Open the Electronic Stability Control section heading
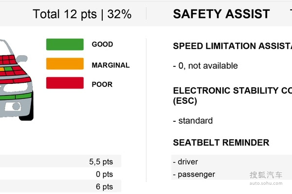 pos(232,95)
